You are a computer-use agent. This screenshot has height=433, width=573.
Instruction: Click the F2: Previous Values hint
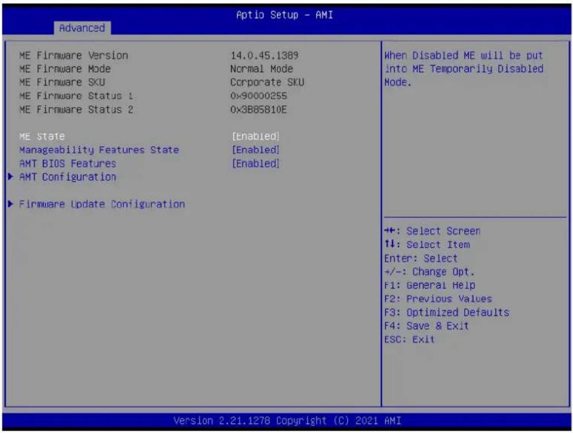tap(438, 299)
